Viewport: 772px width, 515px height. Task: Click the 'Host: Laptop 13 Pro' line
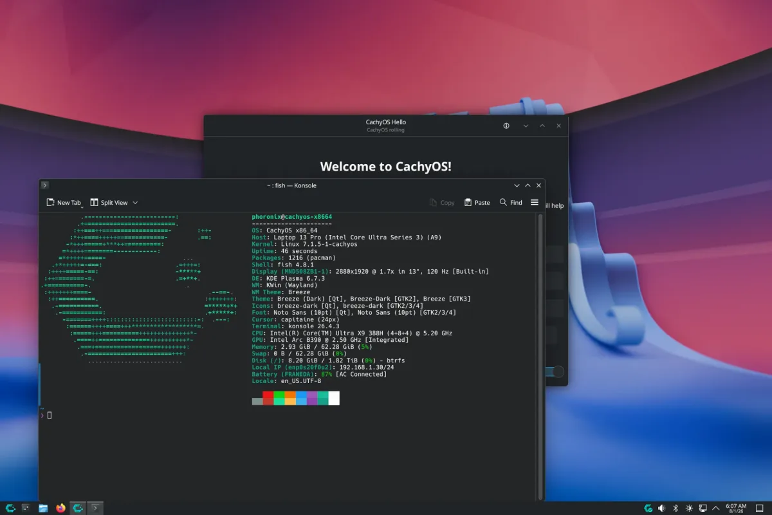(x=347, y=238)
